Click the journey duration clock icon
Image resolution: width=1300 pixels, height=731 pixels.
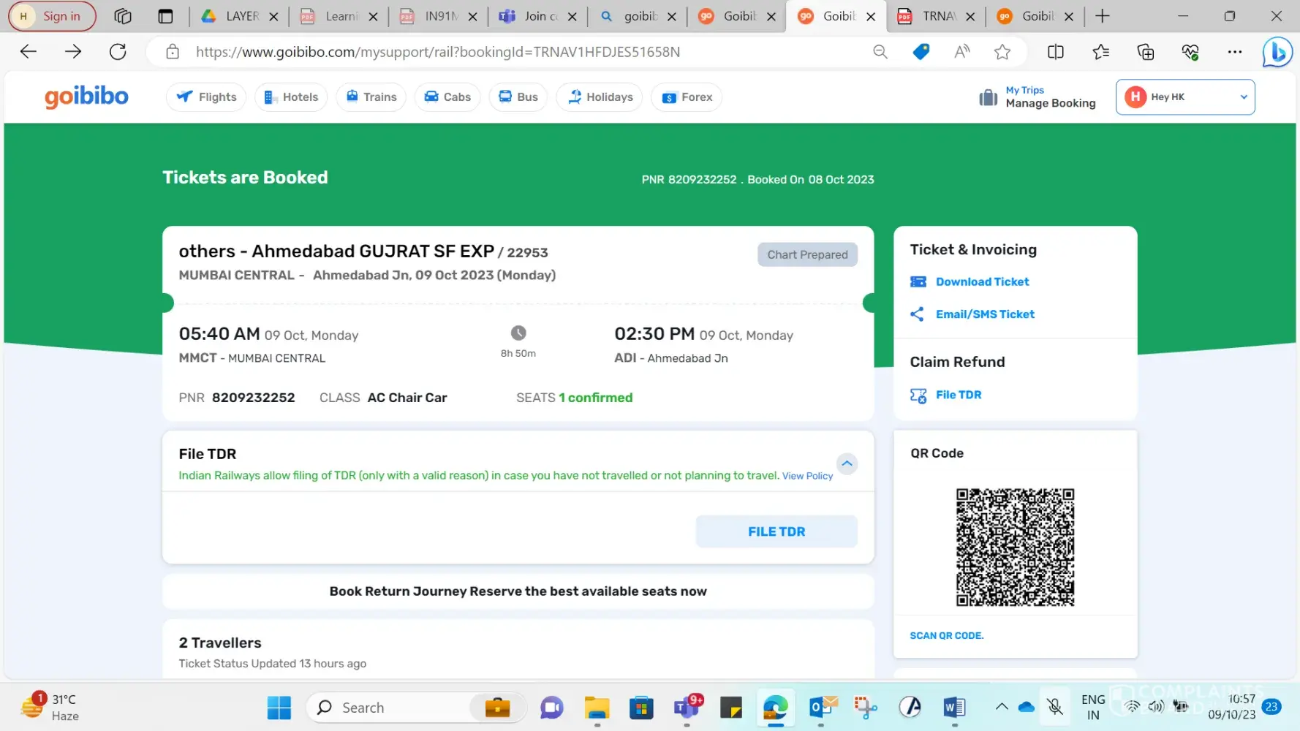coord(518,333)
